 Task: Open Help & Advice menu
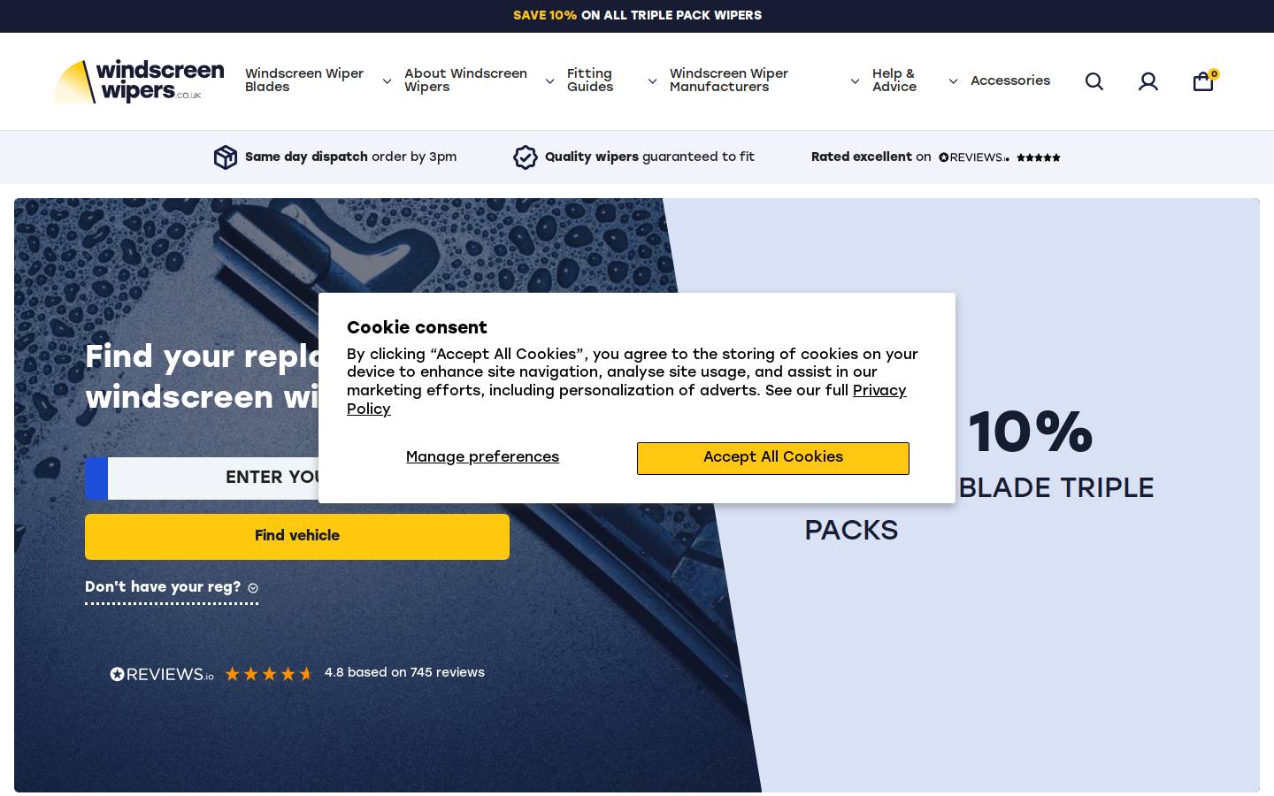[894, 80]
